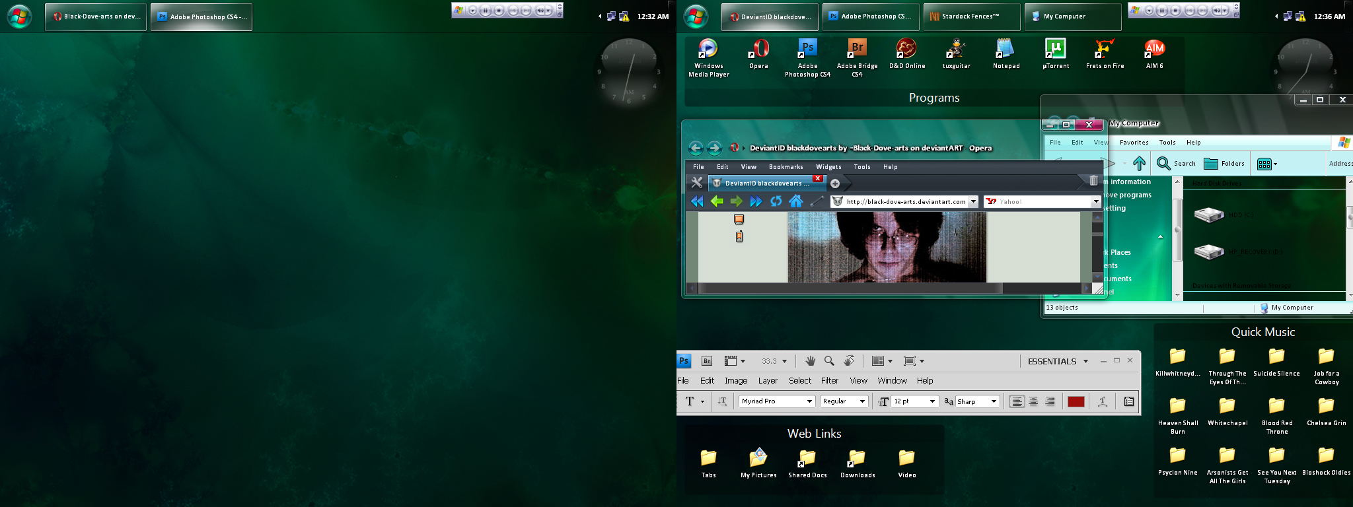Image resolution: width=1353 pixels, height=507 pixels.
Task: Click the My Computer taskbar button
Action: [1073, 17]
